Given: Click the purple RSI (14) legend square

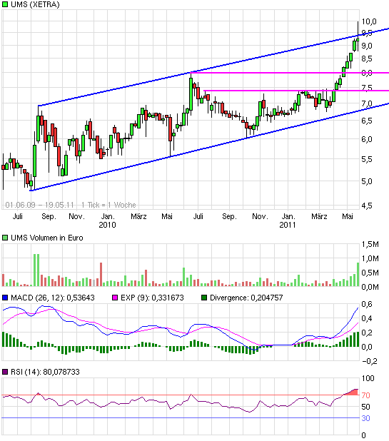Looking at the screenshot, I should pyautogui.click(x=5, y=372).
